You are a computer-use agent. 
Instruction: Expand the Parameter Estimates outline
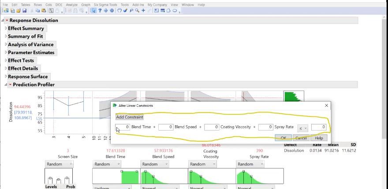pyautogui.click(x=6, y=52)
